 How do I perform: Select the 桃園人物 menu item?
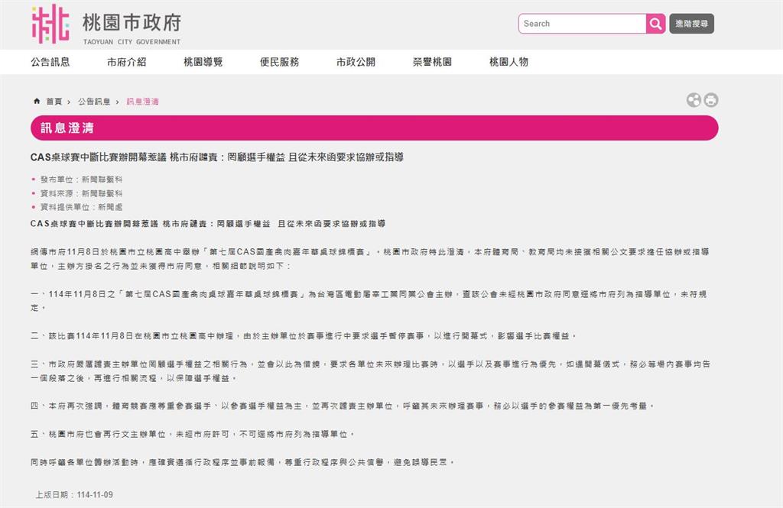coord(508,62)
